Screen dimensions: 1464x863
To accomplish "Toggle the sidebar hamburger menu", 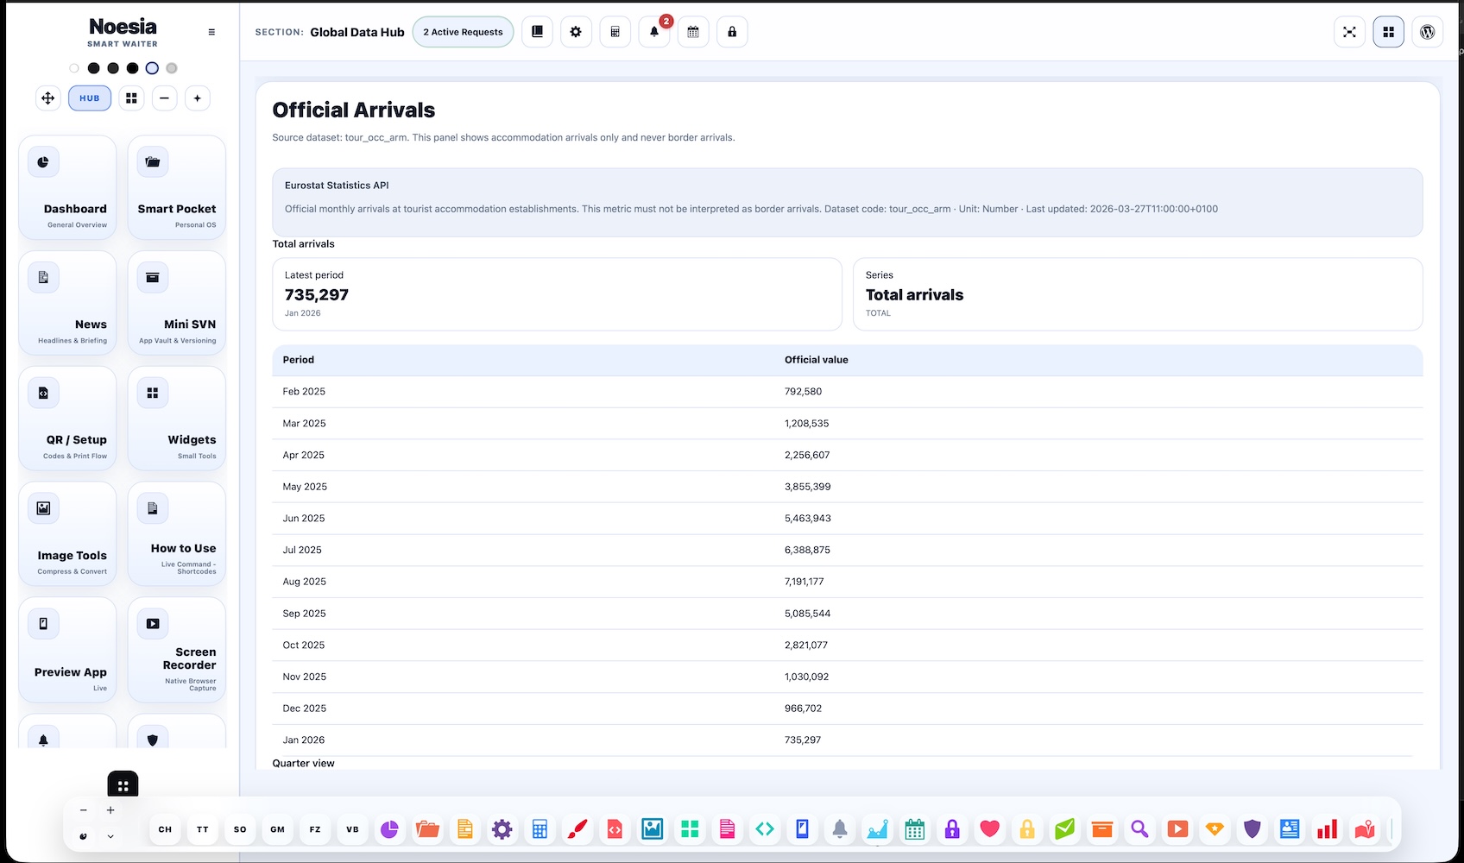I will pyautogui.click(x=211, y=32).
